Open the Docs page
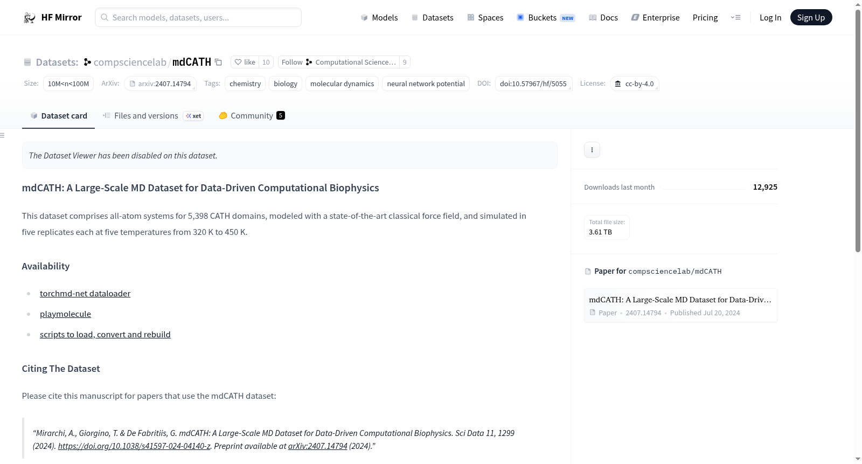 603,17
